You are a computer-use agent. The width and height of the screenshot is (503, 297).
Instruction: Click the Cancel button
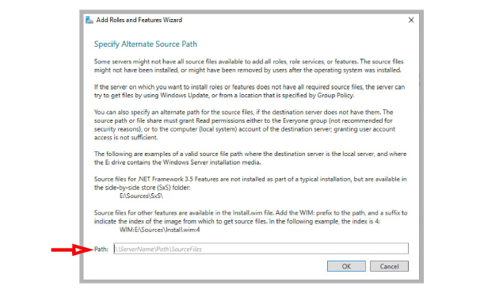click(x=389, y=266)
